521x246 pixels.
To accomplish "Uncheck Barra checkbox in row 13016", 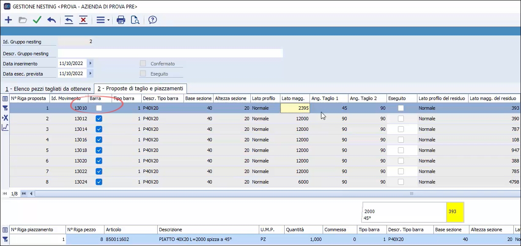I will [99, 140].
